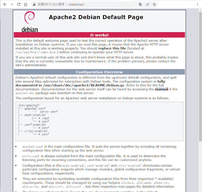Click the raspberrypi/ address bar text
202x192 pixels.
pyautogui.click(x=76, y=5)
